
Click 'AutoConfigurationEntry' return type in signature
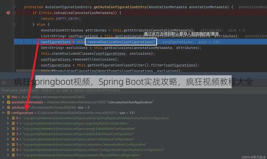68,7
